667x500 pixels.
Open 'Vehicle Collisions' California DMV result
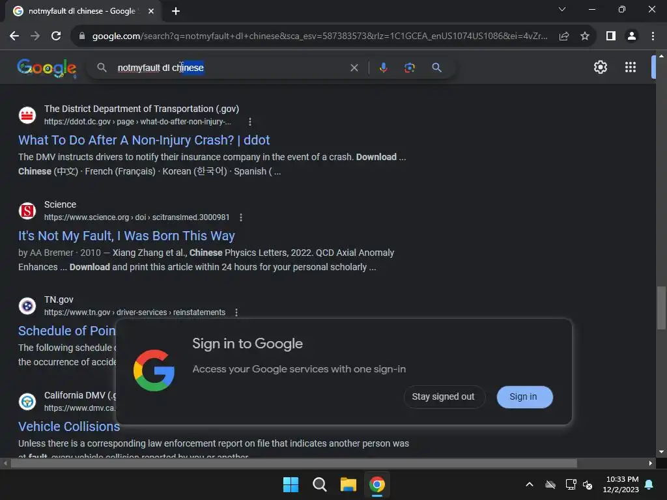[x=69, y=426]
